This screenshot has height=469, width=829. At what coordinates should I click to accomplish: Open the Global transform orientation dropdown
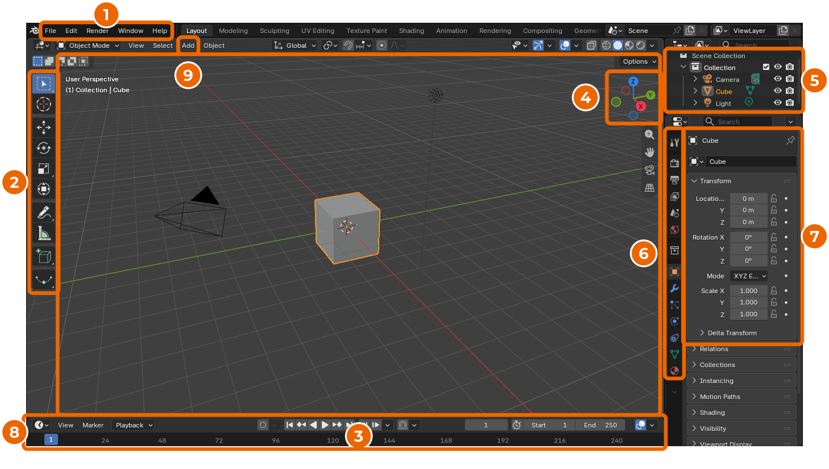pyautogui.click(x=295, y=46)
